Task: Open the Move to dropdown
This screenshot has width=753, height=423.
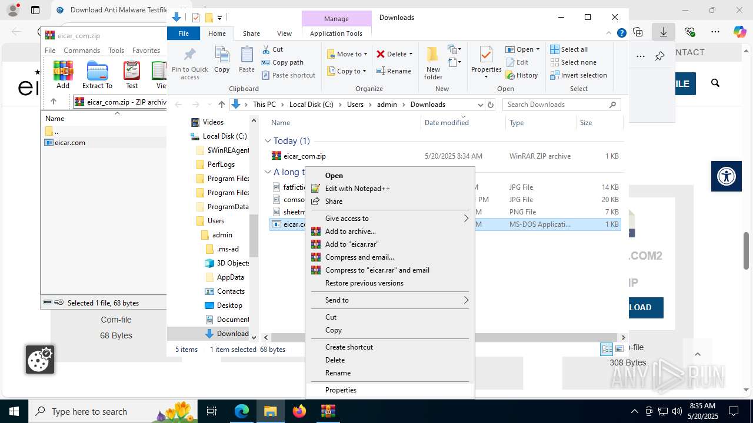Action: tap(346, 54)
